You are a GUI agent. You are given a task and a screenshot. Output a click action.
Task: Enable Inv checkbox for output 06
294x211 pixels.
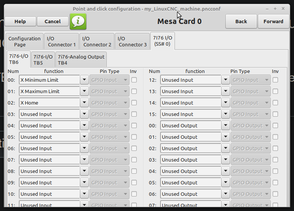pos(275,194)
